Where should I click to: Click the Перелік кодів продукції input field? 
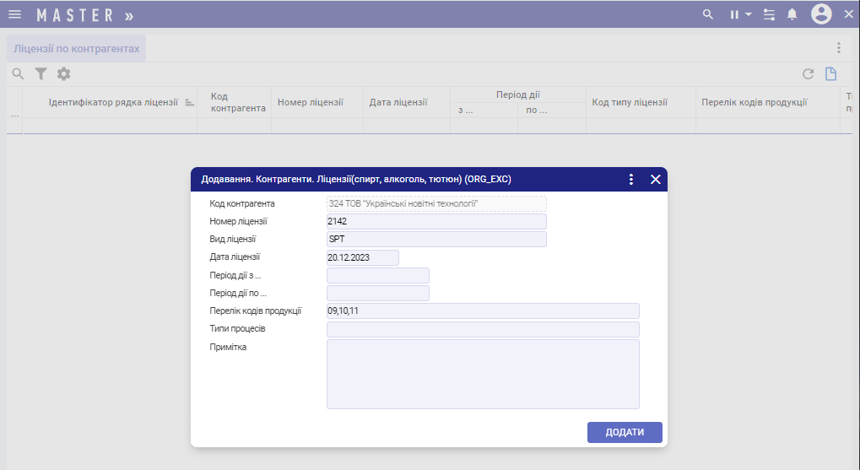(482, 311)
